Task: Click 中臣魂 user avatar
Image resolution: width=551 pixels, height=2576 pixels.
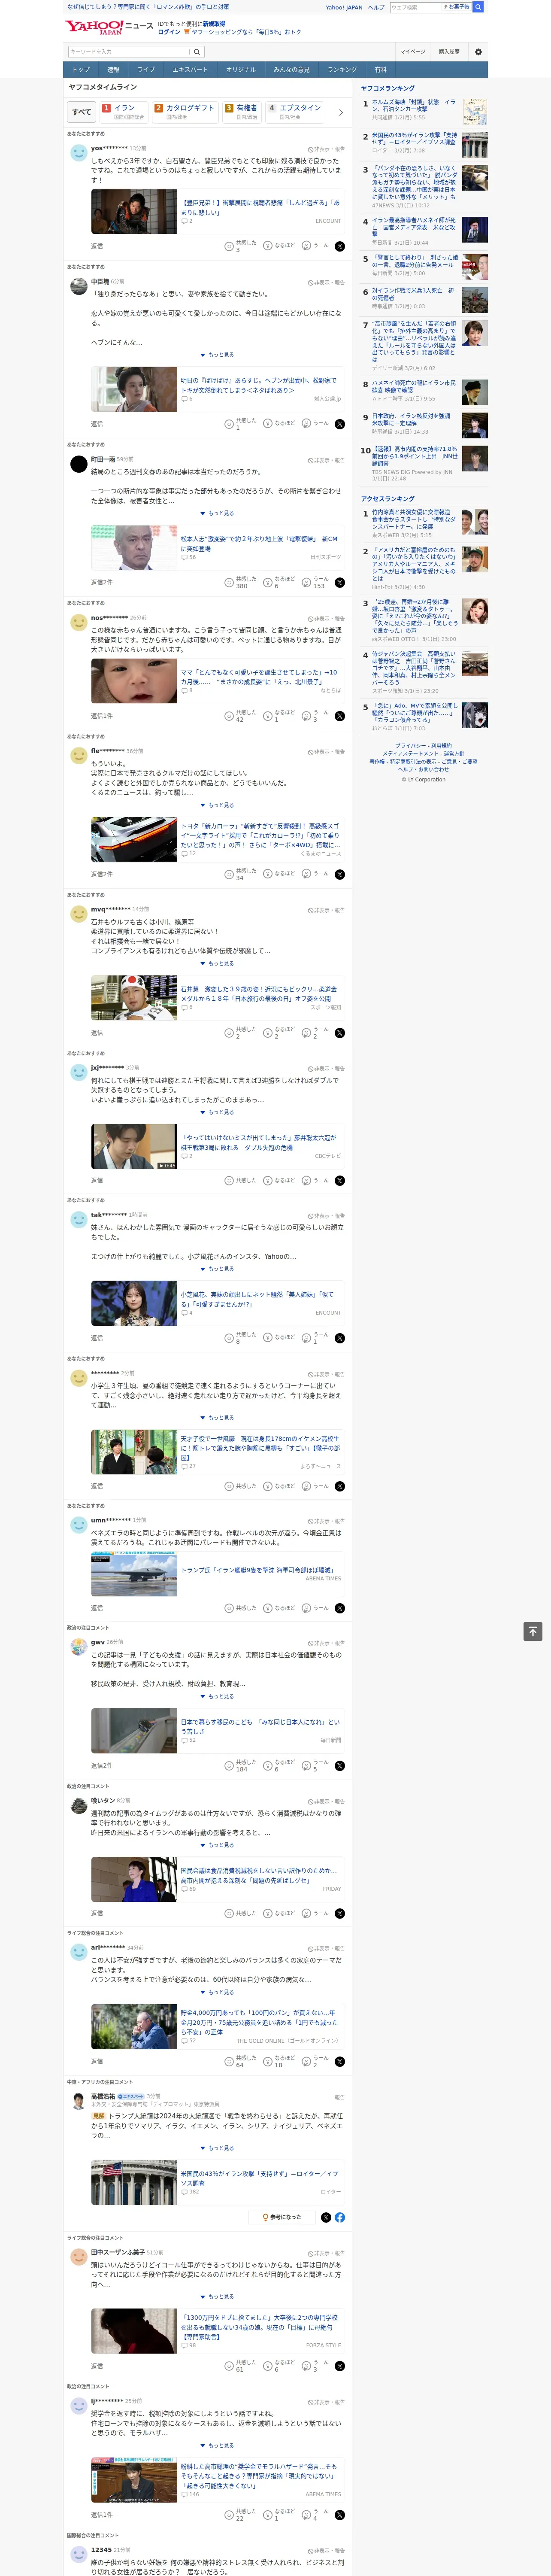Action: pyautogui.click(x=79, y=286)
